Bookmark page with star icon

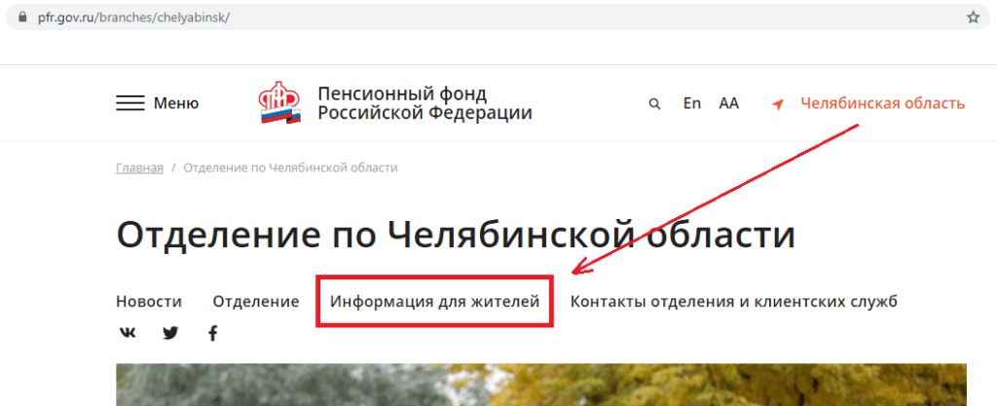point(973,18)
